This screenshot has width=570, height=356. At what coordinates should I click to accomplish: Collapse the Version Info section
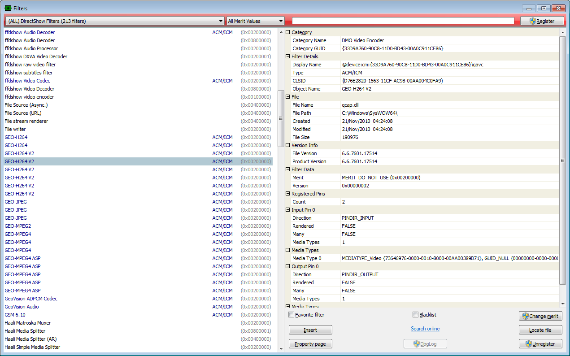click(x=287, y=145)
